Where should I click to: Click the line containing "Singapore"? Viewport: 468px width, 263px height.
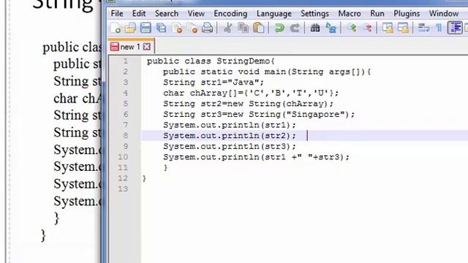(259, 115)
